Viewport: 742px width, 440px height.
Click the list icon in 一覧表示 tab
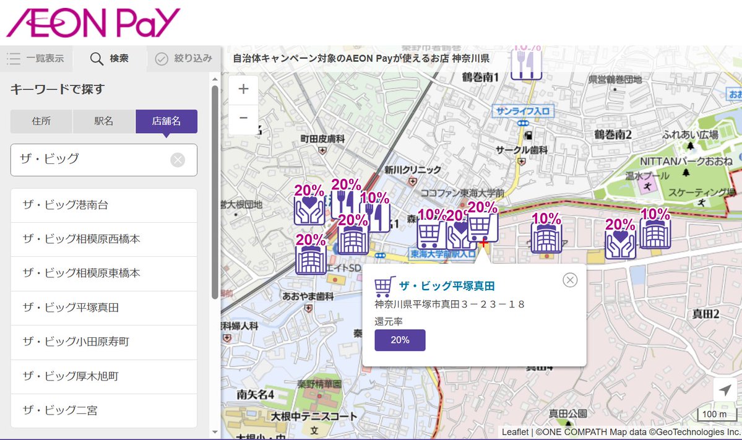14,59
